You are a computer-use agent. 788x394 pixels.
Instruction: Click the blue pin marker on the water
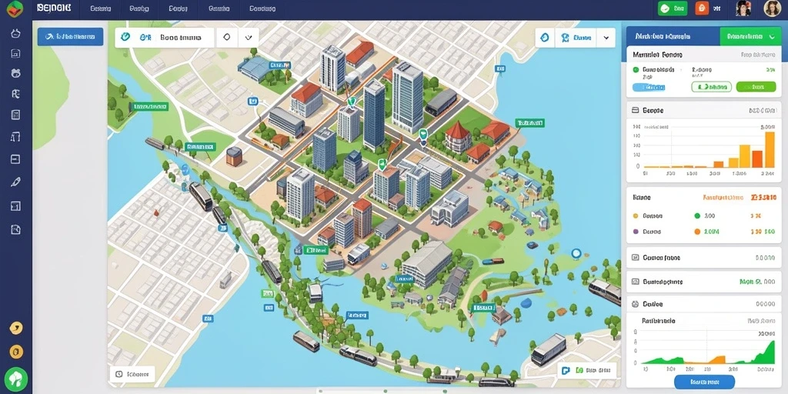[576, 254]
